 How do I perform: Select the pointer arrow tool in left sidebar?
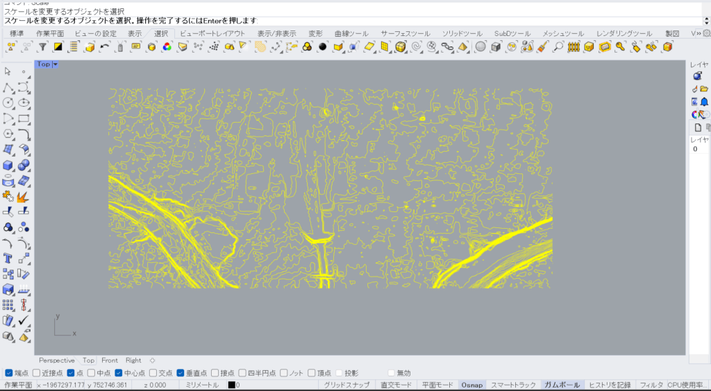point(8,71)
